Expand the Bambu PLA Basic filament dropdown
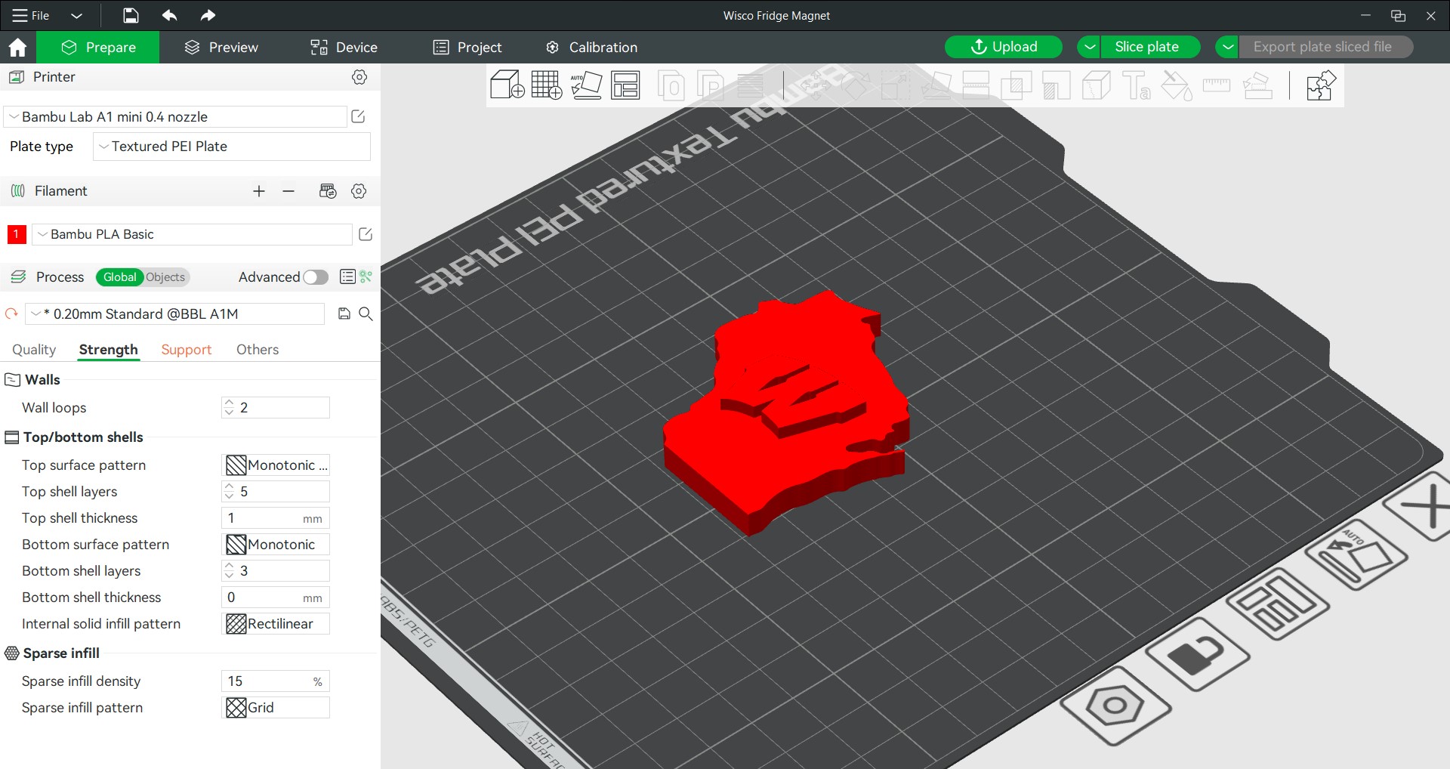Viewport: 1450px width, 769px height. [x=192, y=234]
